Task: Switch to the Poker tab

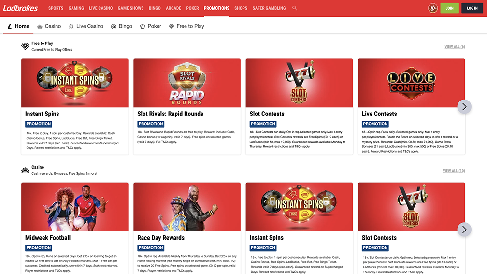Action: pyautogui.click(x=151, y=26)
